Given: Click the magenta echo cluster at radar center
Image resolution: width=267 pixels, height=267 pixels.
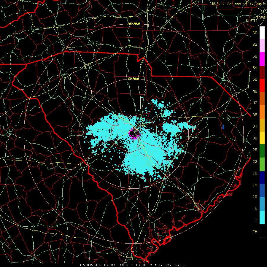Looking at the screenshot, I should (135, 134).
